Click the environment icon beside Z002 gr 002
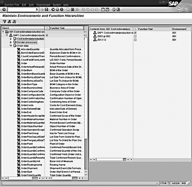Image resolution: width=192 pixels, height=187 pixels. pos(95,36)
